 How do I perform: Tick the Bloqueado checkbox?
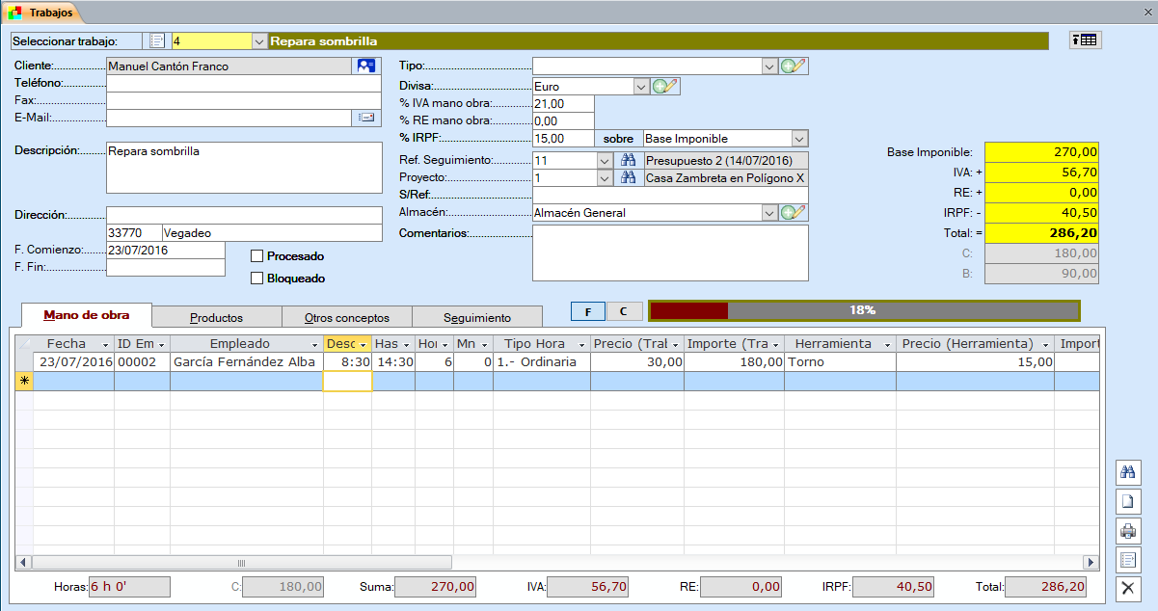[256, 279]
